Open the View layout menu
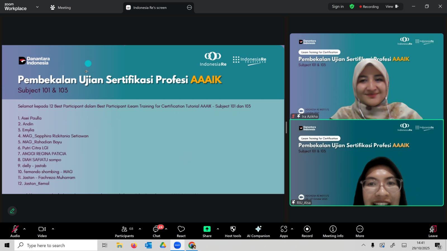The image size is (447, 251). click(392, 6)
